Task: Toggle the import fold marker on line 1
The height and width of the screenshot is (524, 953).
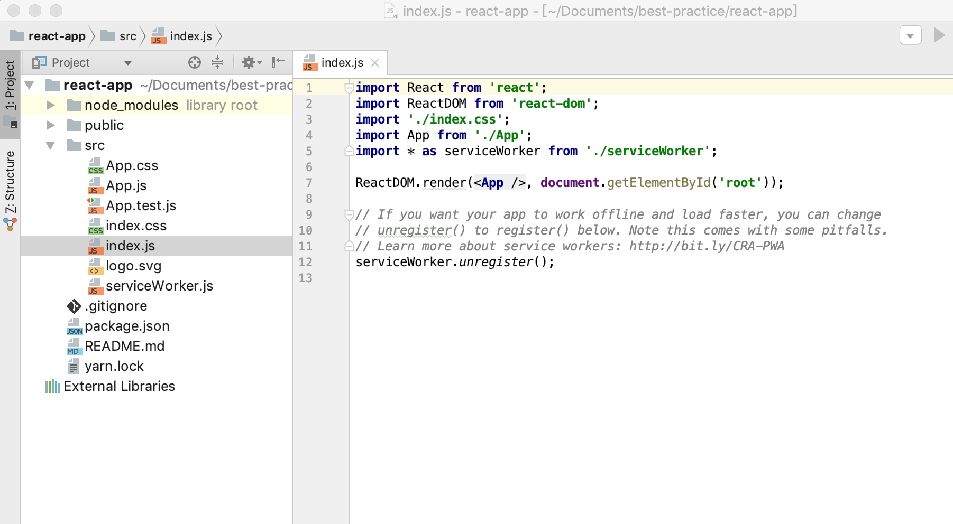Action: (349, 88)
